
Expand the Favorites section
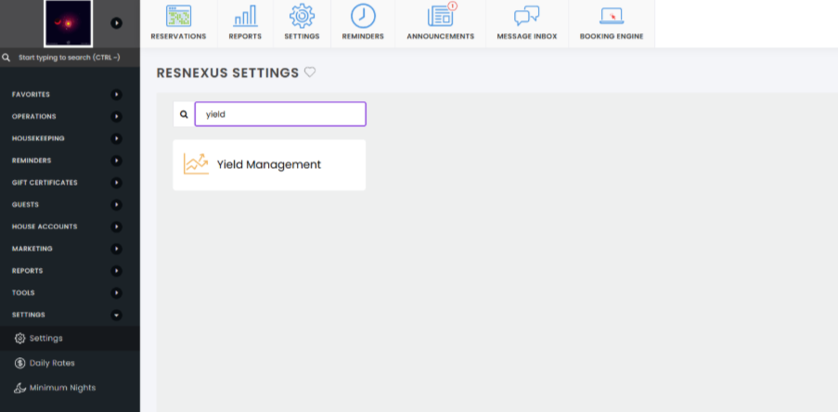point(117,95)
